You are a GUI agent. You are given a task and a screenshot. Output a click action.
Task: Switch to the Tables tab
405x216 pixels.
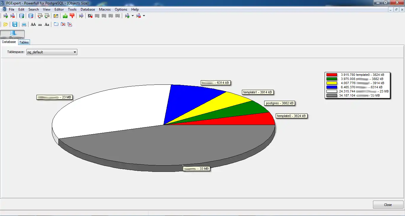[24, 42]
